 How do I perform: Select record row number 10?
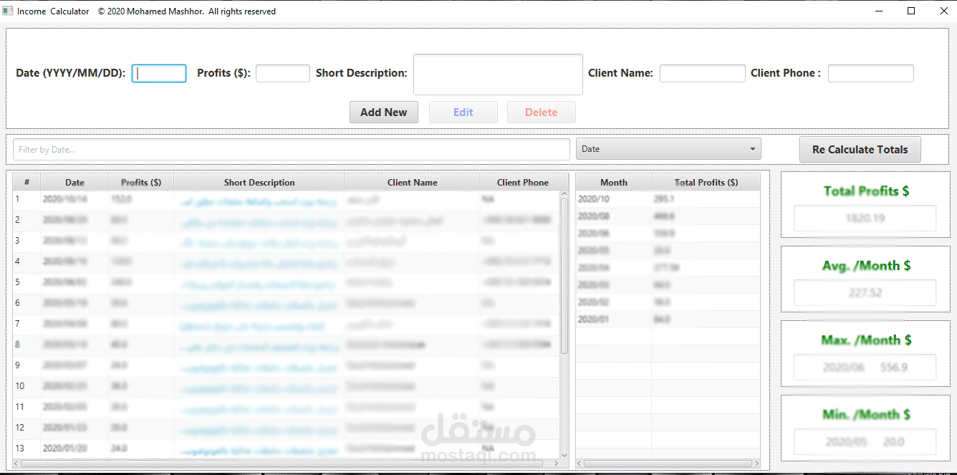pyautogui.click(x=286, y=386)
